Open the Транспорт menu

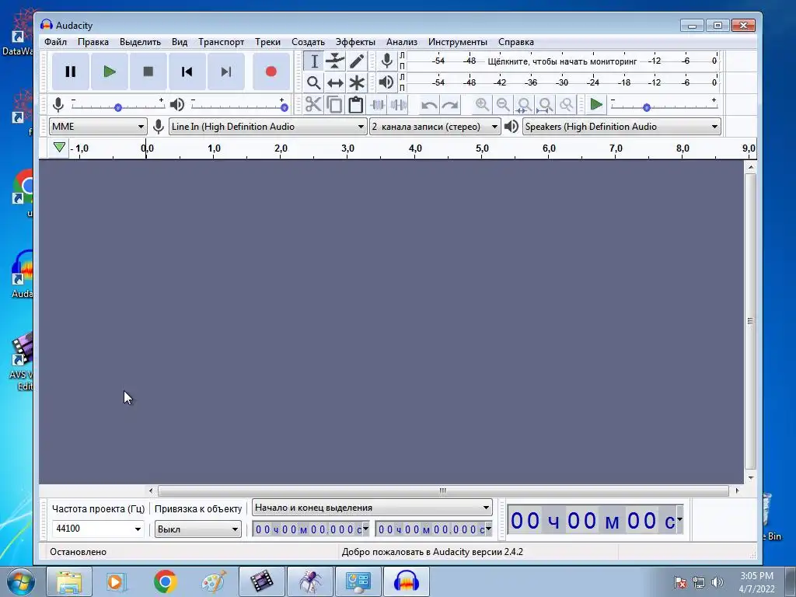point(221,42)
